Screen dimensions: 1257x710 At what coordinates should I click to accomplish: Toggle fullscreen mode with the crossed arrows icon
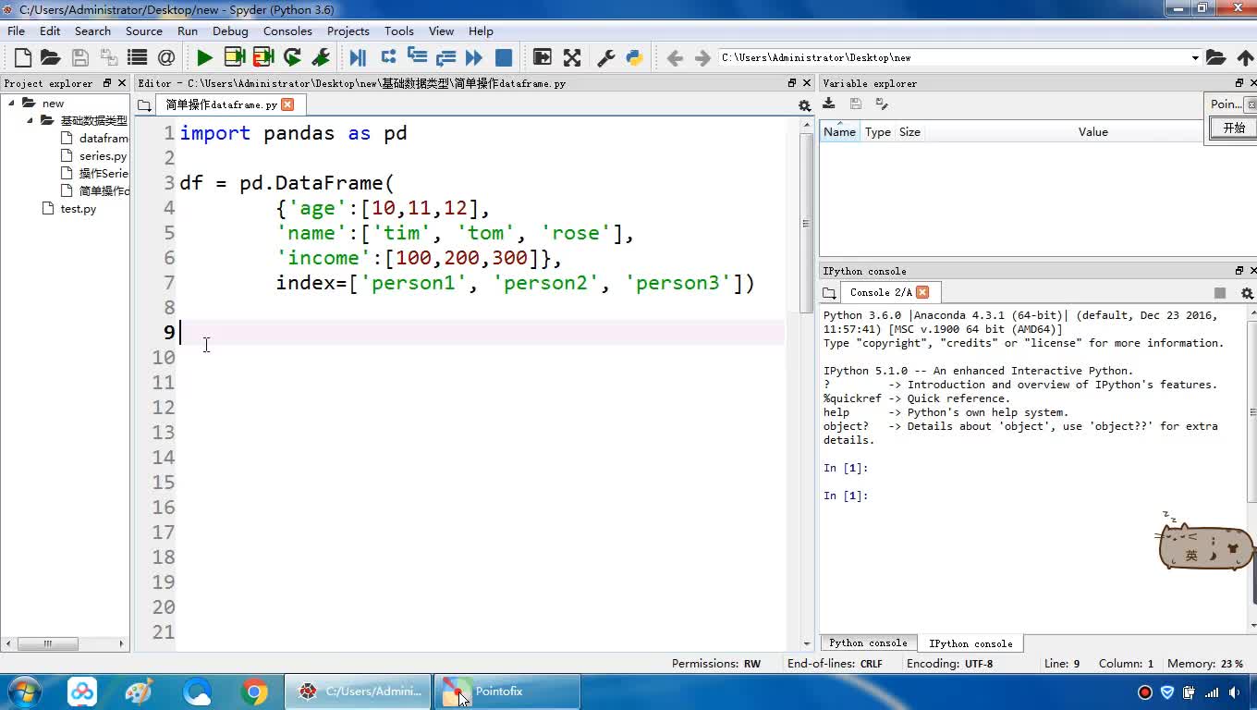coord(572,58)
